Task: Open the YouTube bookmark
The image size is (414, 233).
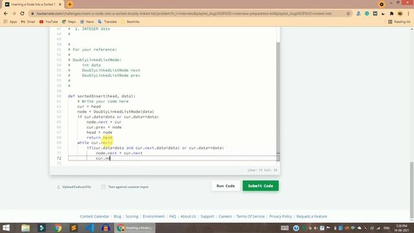Action: pos(49,21)
